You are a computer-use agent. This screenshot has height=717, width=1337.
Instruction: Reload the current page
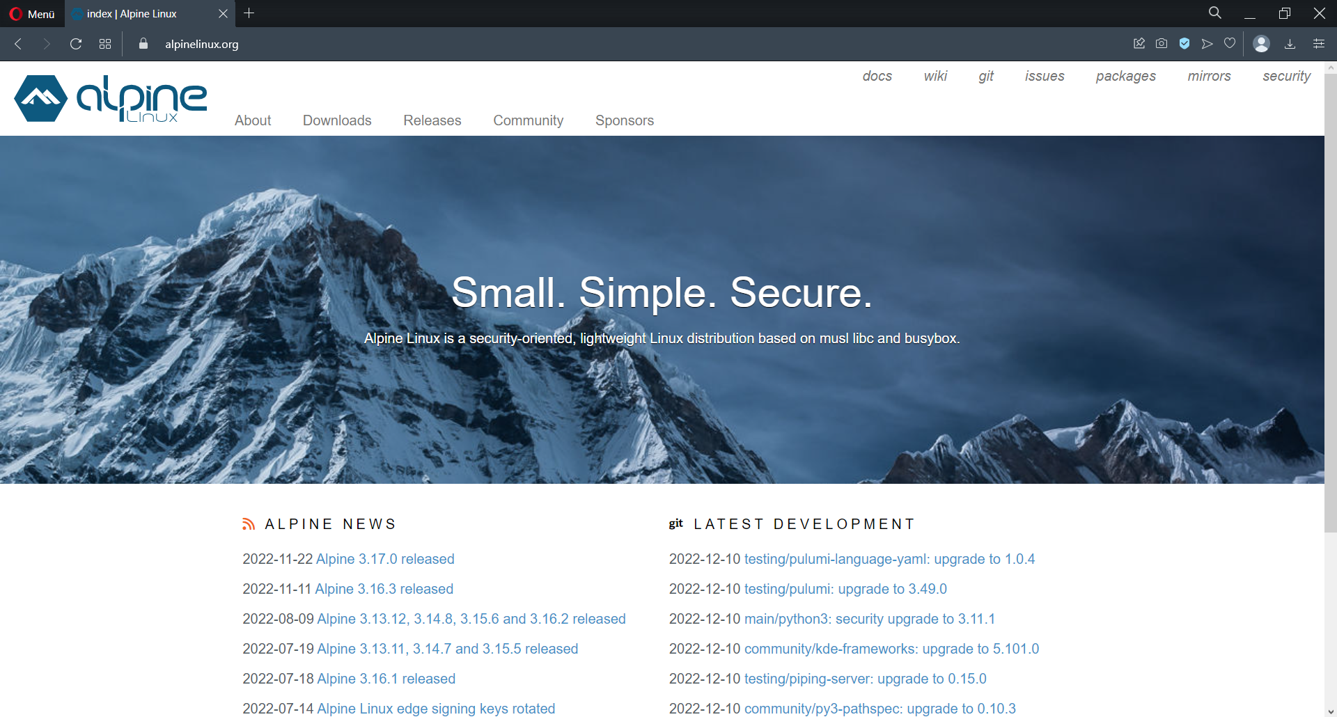pos(76,44)
